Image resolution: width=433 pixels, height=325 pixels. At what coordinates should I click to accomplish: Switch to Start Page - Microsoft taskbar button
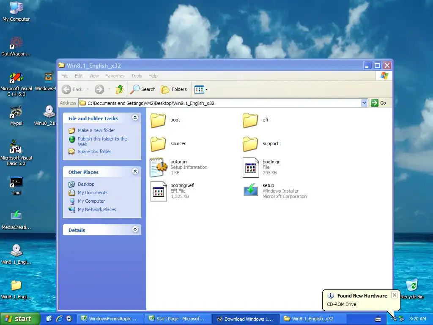(178, 319)
